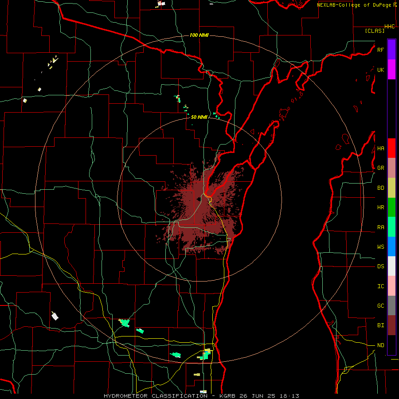The width and height of the screenshot is (399, 399).
Task: Click the HHC product label
Action: tap(389, 27)
